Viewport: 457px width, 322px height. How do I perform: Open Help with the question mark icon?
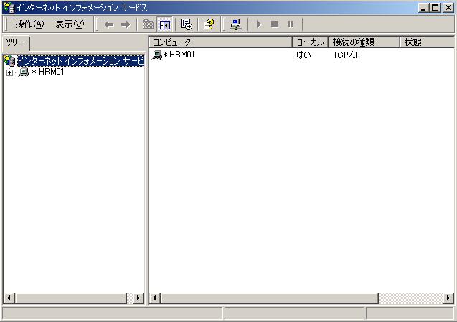click(x=208, y=24)
